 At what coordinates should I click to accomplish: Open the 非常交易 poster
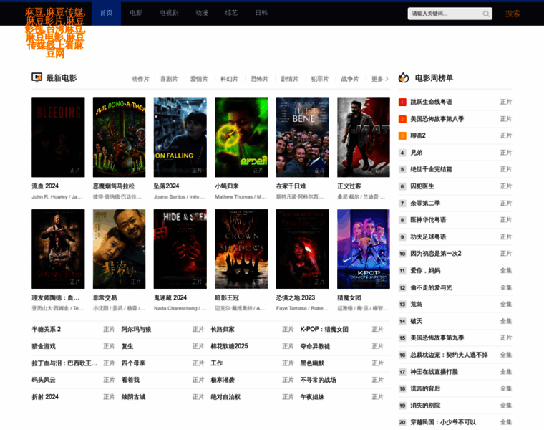pyautogui.click(x=119, y=249)
